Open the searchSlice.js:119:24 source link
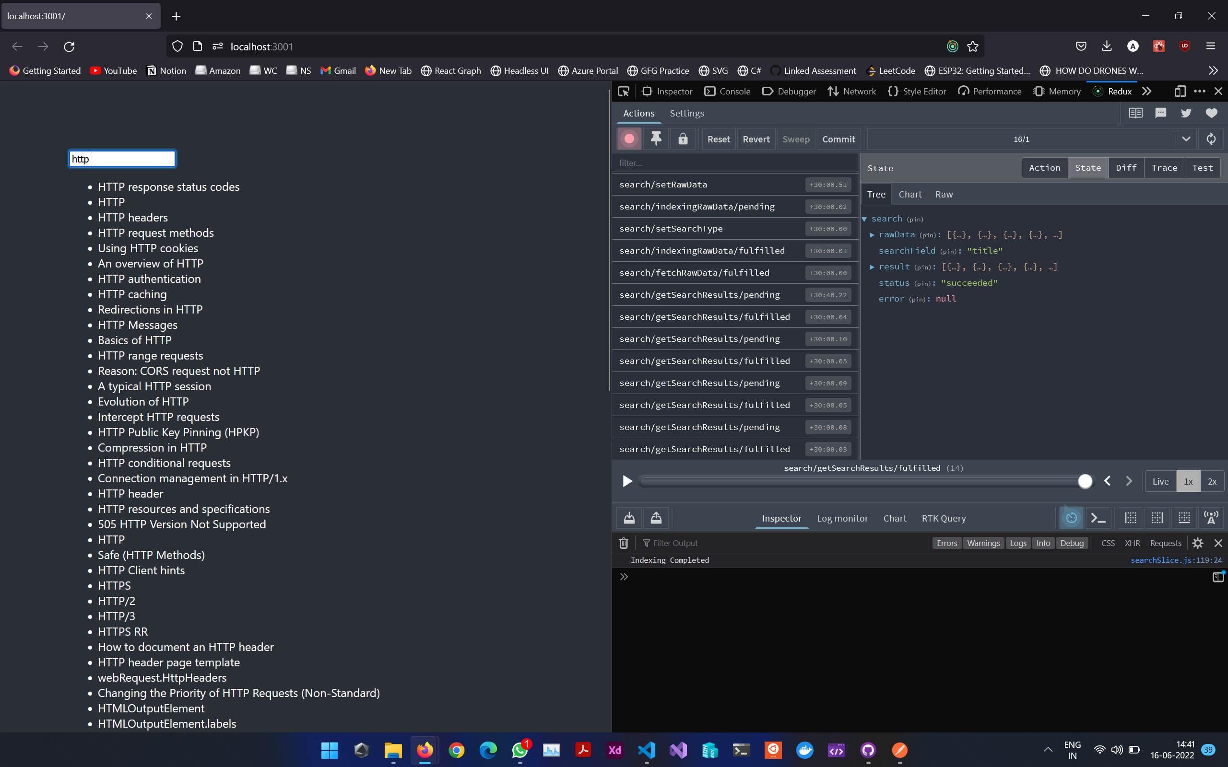Screen dimensions: 1228x767 tap(1176, 560)
